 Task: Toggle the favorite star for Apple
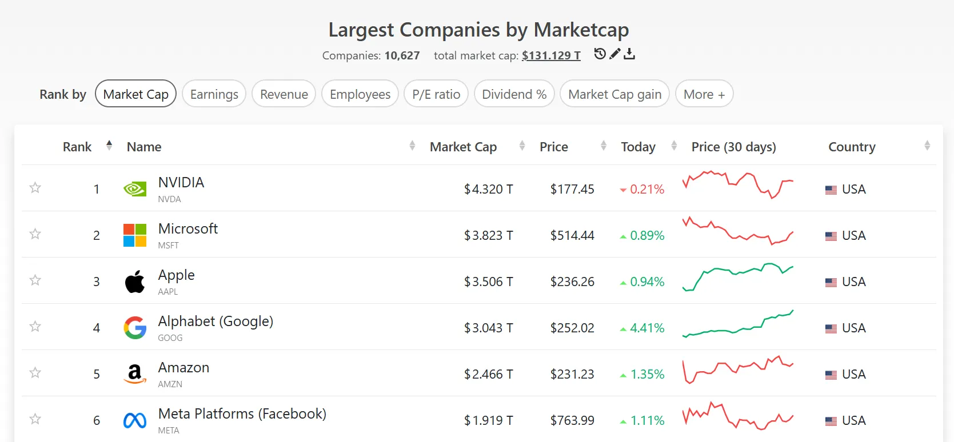tap(35, 280)
